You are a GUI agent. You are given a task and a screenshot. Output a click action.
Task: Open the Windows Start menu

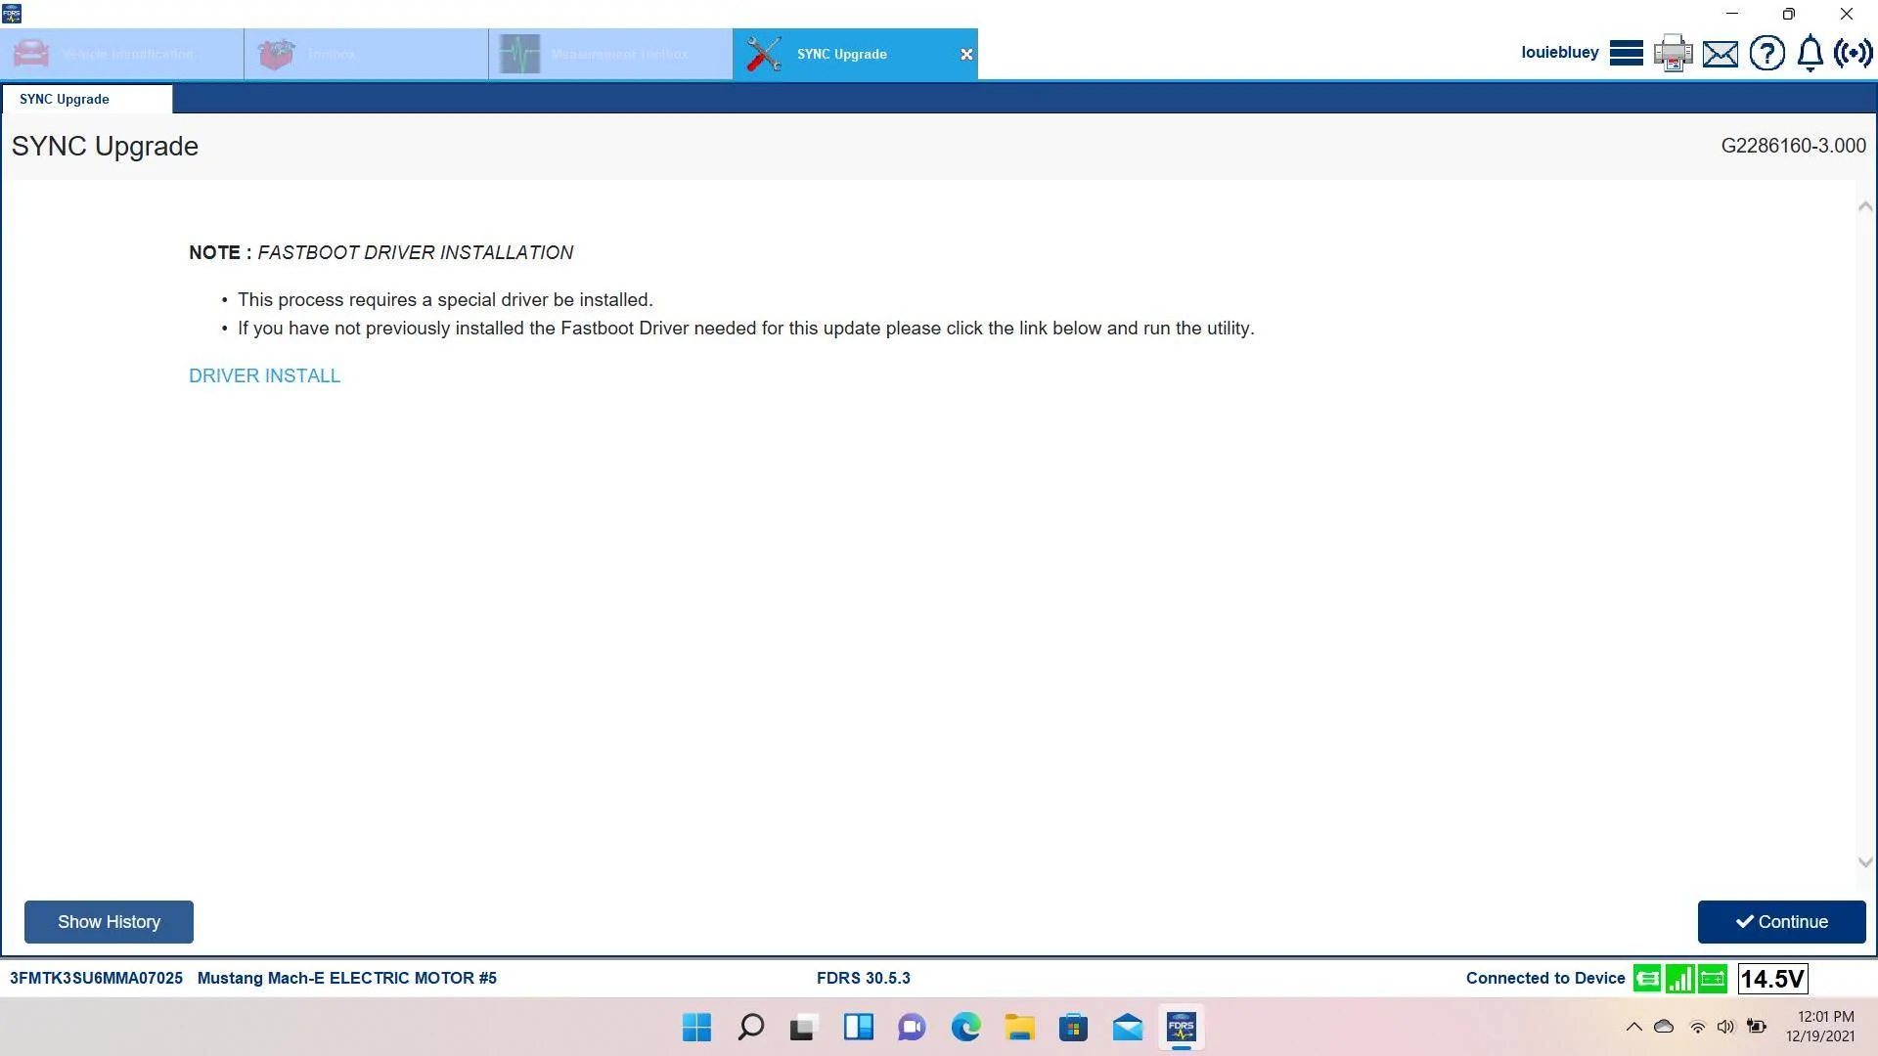click(696, 1028)
